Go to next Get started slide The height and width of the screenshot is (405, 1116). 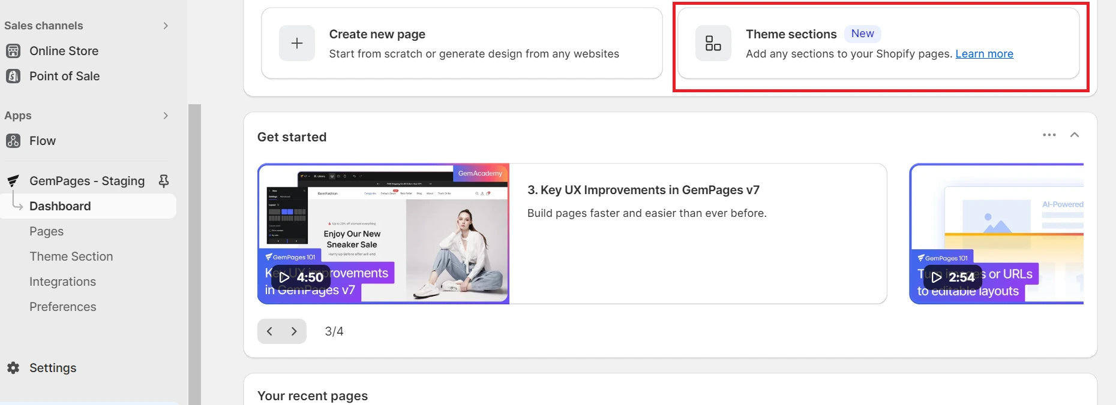click(294, 331)
